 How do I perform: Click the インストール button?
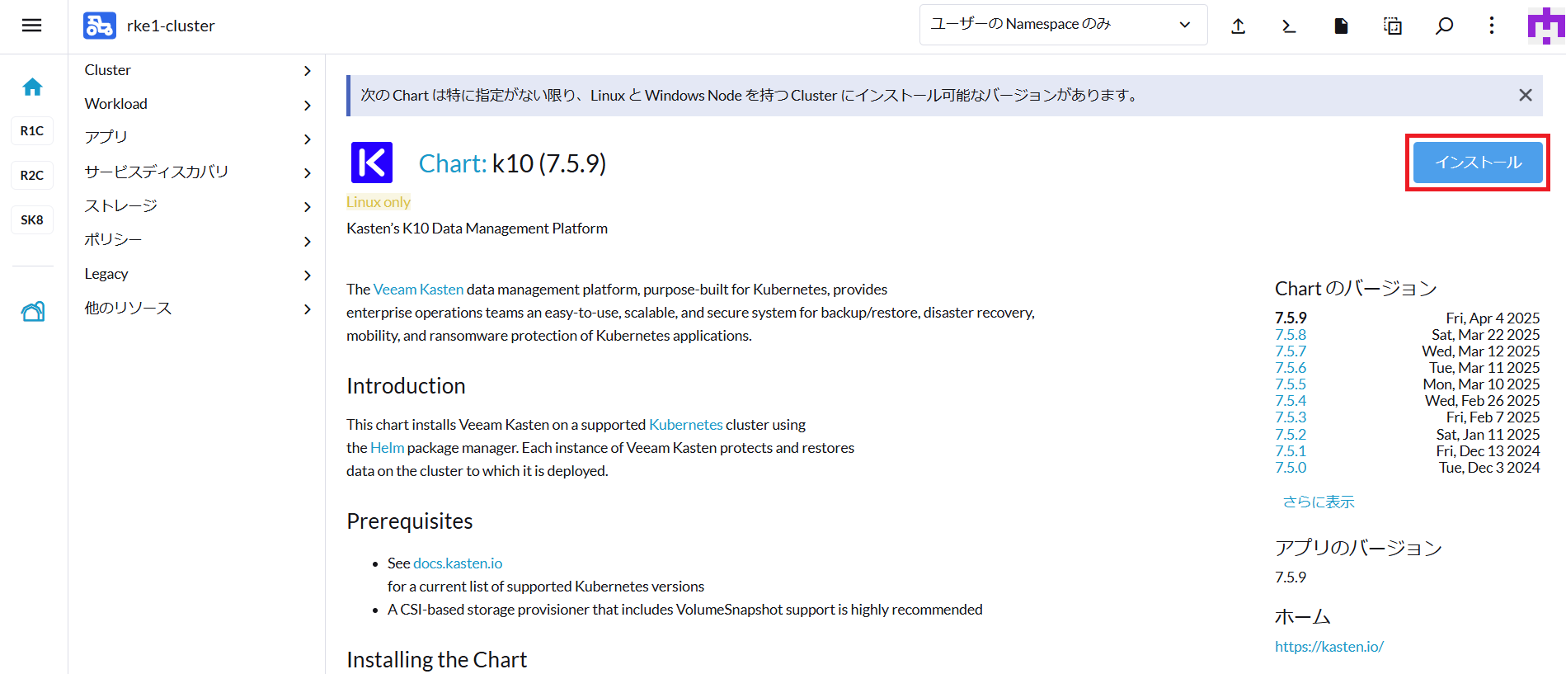coord(1478,163)
